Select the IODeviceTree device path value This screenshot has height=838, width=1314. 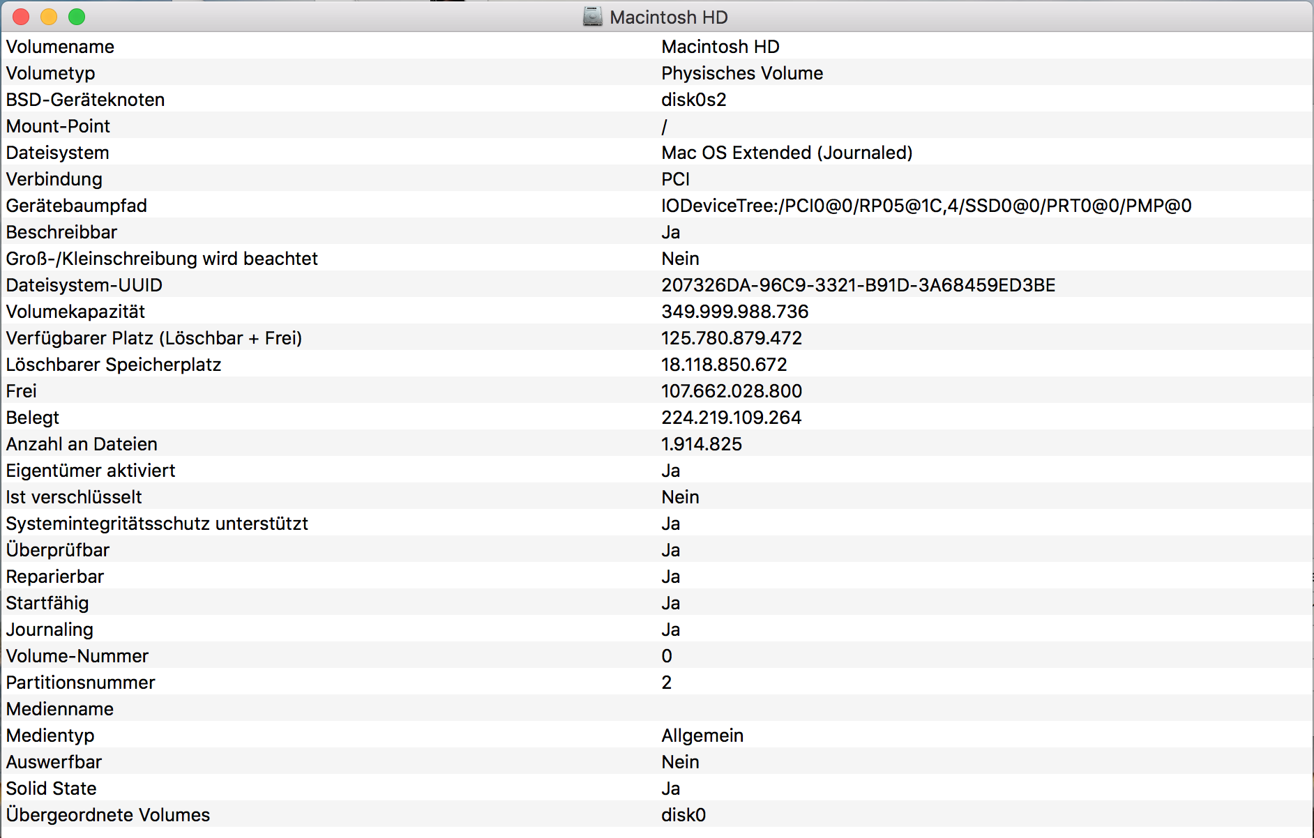[x=926, y=206]
